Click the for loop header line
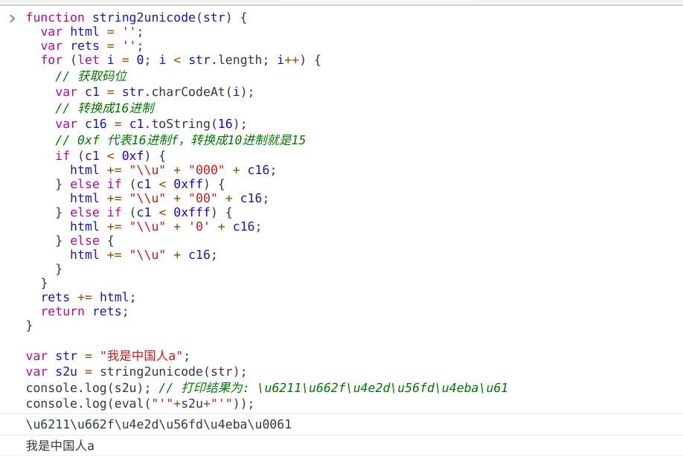The image size is (683, 456). click(x=181, y=60)
